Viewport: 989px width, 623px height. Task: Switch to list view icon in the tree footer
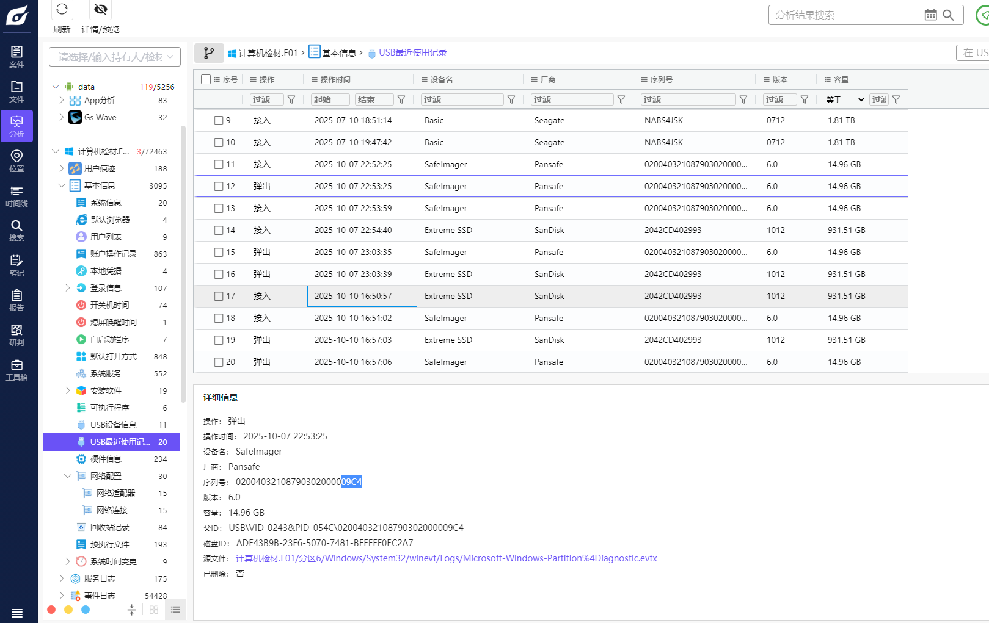click(175, 610)
